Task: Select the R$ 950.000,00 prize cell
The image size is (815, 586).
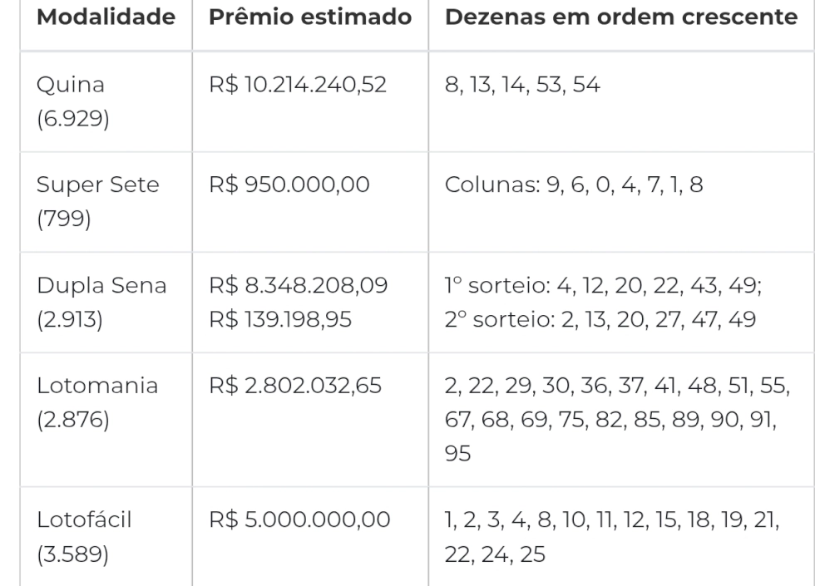Action: click(310, 202)
